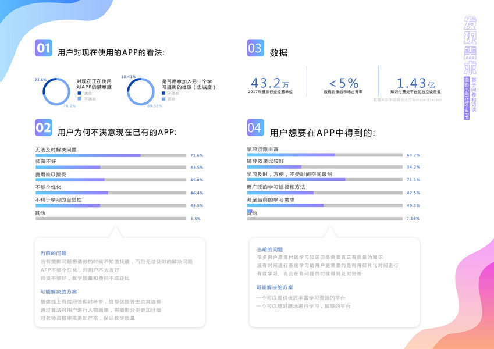Click the caption 知识付费类平台的独立设备数
This screenshot has width=494, height=349.
tap(415, 92)
